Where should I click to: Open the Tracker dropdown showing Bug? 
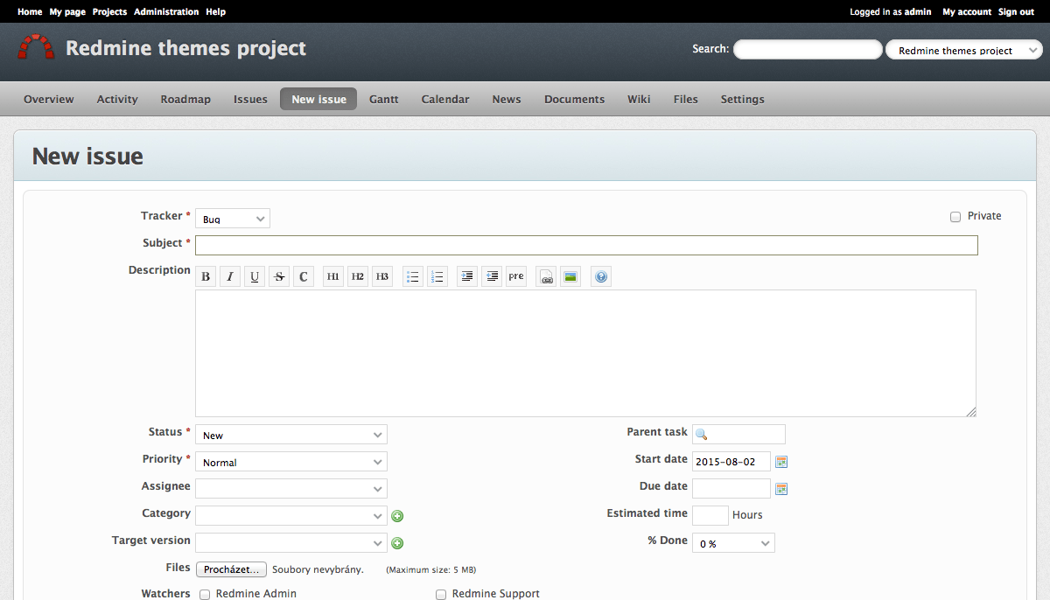[x=233, y=218]
